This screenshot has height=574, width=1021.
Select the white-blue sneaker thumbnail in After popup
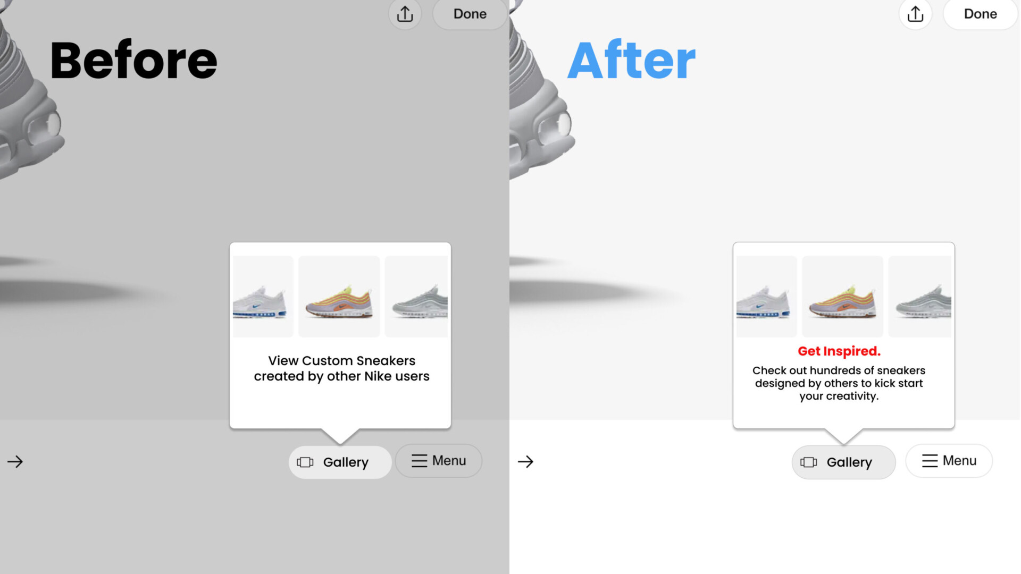[766, 297]
